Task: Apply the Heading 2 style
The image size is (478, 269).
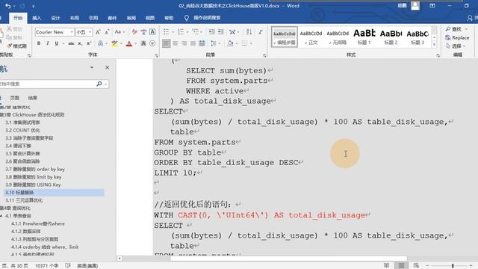Action: pos(391,37)
